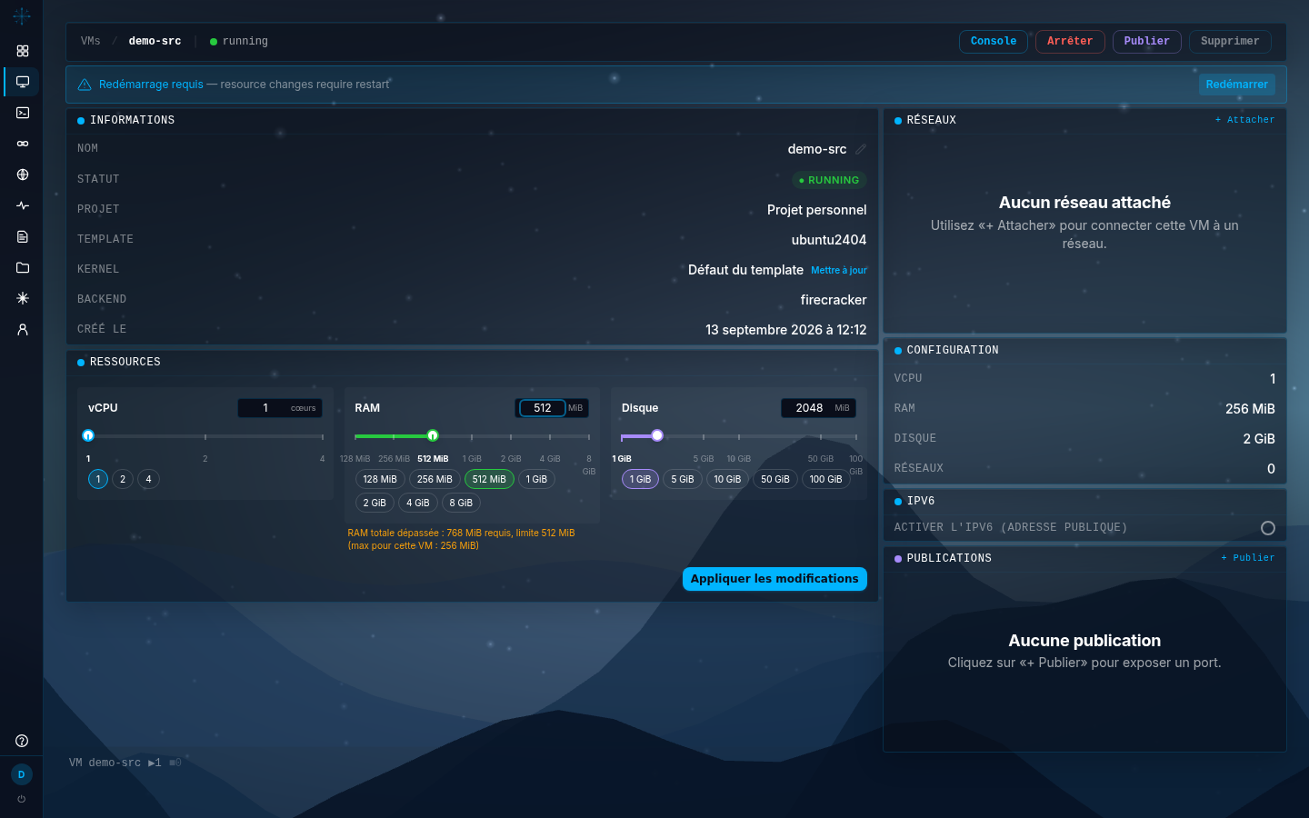Click the RAM slider handle
The width and height of the screenshot is (1309, 818).
point(433,435)
